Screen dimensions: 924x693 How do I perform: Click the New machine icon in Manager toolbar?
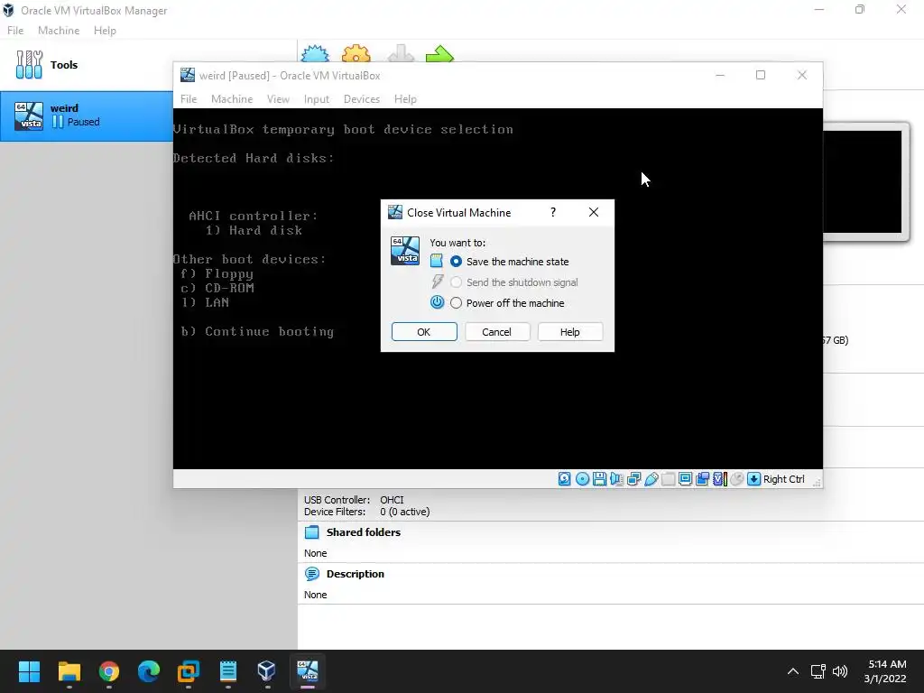pos(315,53)
